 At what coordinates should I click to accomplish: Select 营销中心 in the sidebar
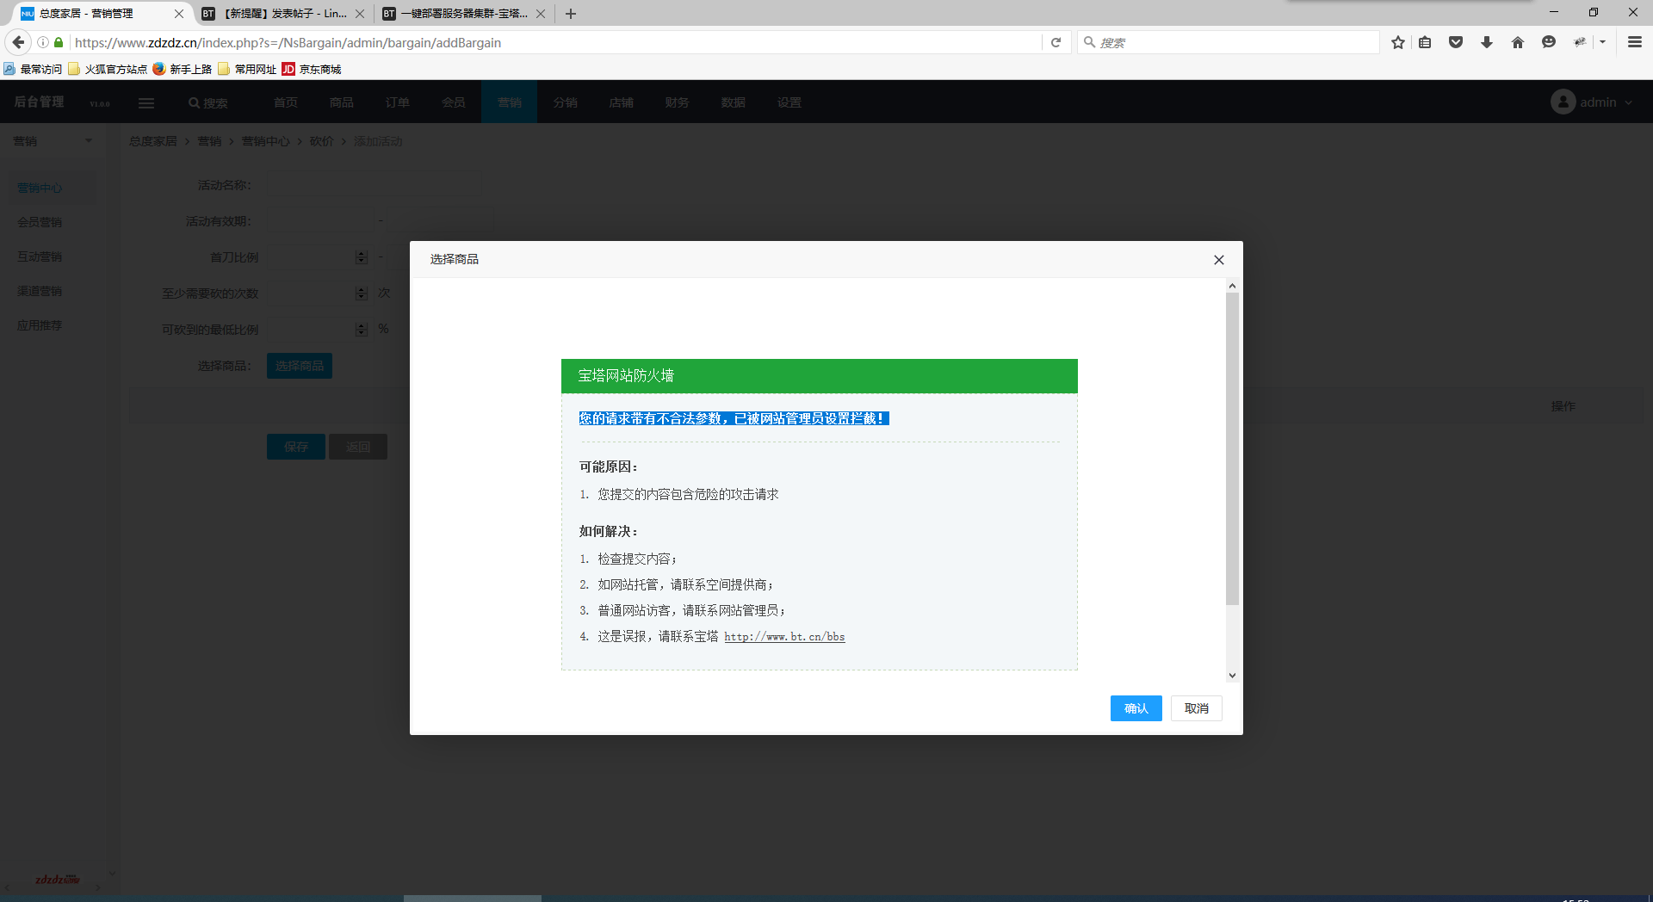click(40, 188)
